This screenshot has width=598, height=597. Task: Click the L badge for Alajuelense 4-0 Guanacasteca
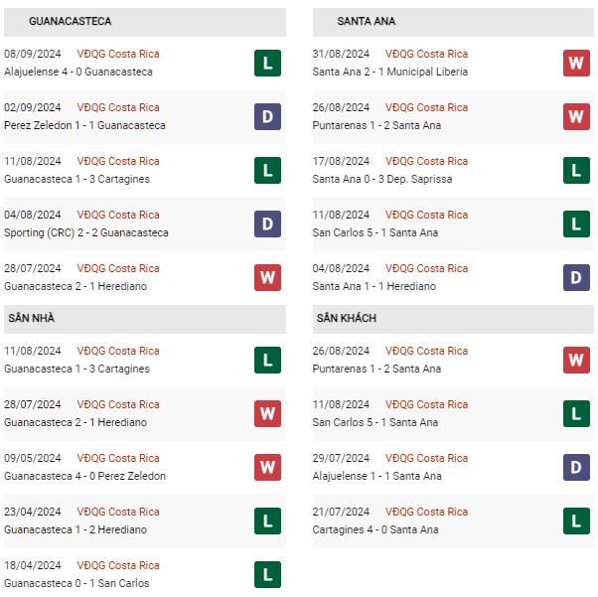tap(267, 63)
